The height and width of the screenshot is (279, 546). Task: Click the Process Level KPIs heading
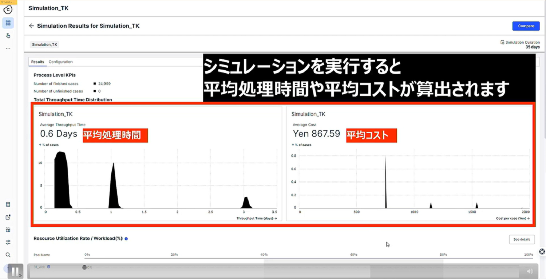(x=55, y=75)
